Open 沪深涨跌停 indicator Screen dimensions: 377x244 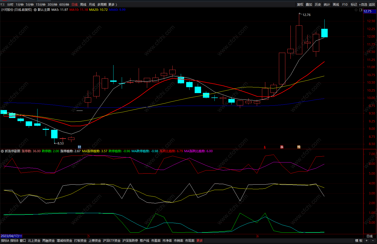pyautogui.click(x=130, y=241)
